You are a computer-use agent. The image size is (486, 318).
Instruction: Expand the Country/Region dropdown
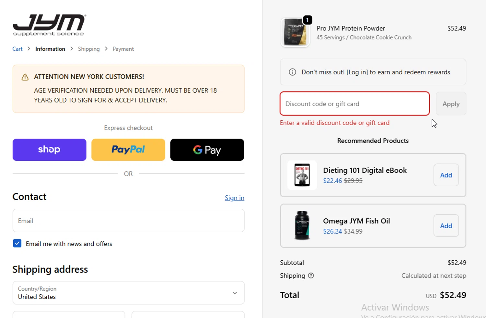pyautogui.click(x=128, y=293)
